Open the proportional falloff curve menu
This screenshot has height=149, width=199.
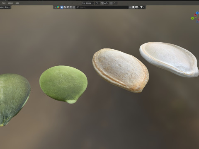pyautogui.click(x=114, y=3)
